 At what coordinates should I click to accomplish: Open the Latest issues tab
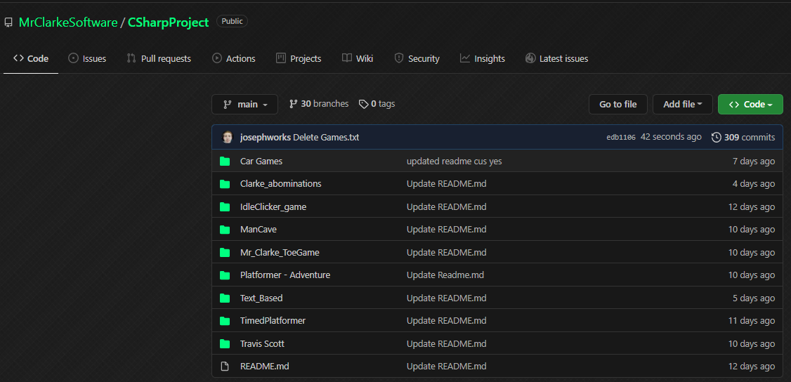556,58
